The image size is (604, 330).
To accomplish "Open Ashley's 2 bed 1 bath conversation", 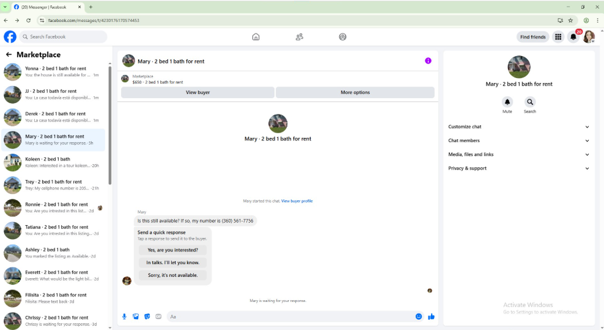I will [x=53, y=253].
